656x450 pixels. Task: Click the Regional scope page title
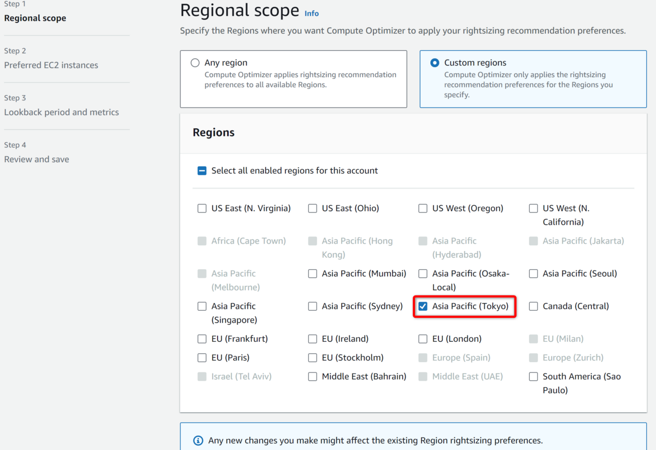pyautogui.click(x=239, y=10)
